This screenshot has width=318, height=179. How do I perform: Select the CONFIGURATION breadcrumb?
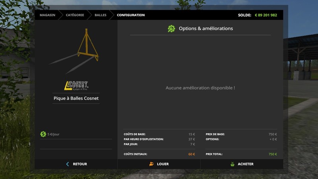131,15
